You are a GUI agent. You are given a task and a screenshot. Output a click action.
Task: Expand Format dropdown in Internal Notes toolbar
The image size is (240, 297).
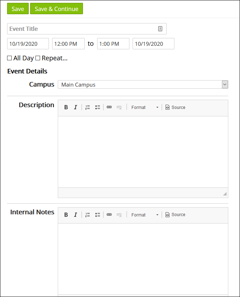point(145,215)
